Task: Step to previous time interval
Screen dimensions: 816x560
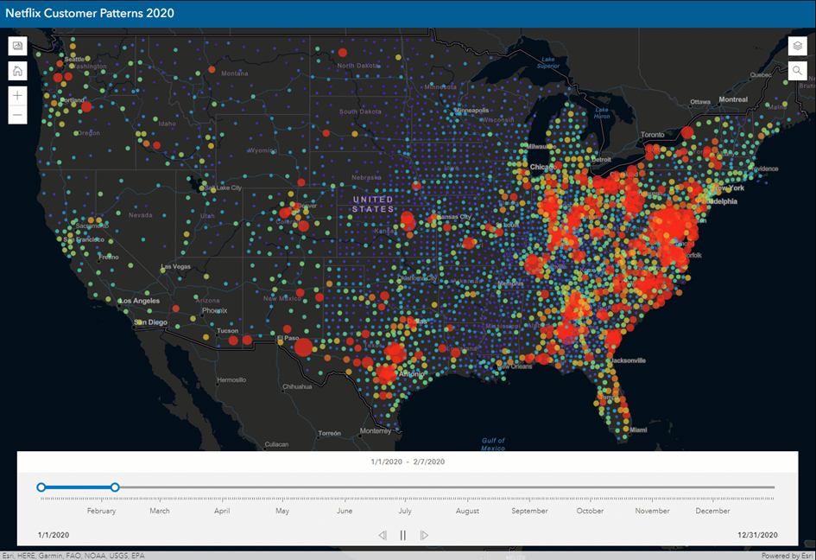Action: click(383, 535)
